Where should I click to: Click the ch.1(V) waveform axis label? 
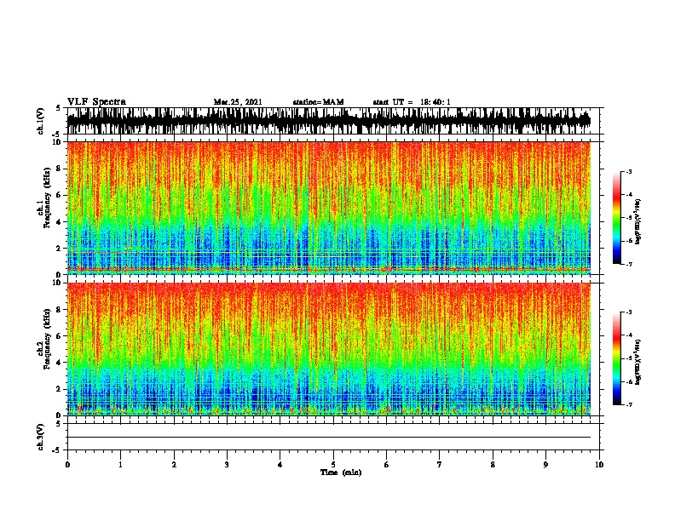click(x=41, y=121)
